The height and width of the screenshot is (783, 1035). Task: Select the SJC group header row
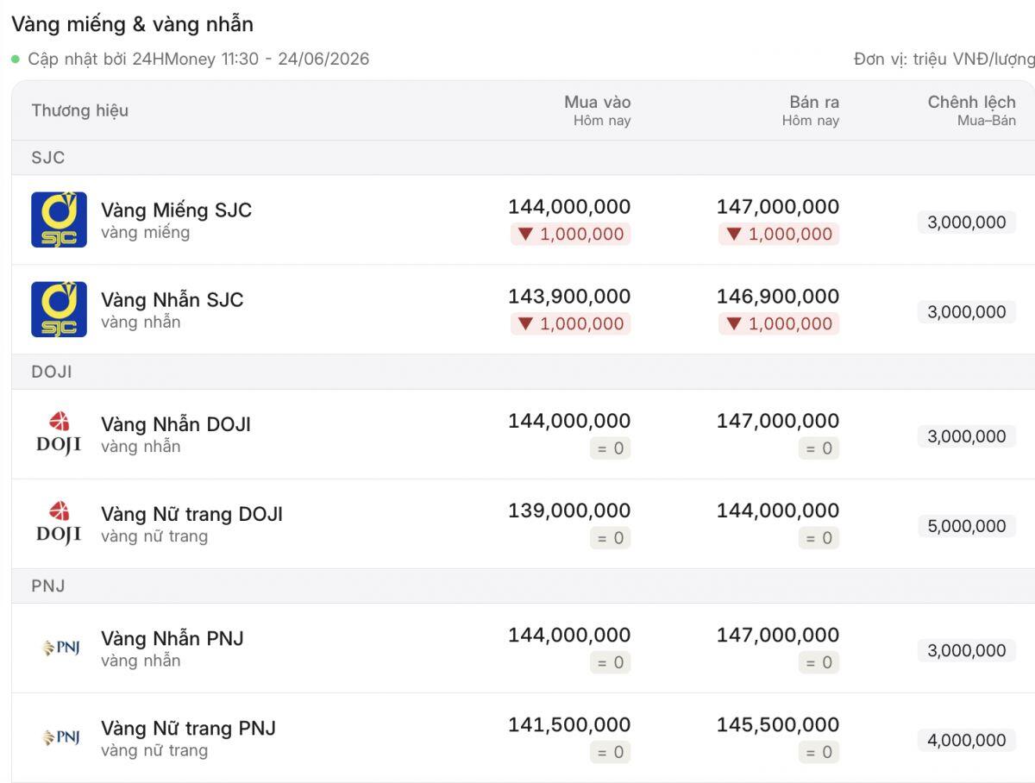[x=523, y=158]
